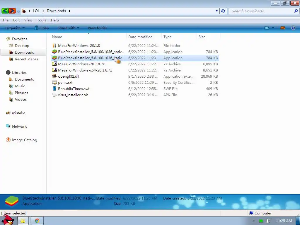Click the user folder icon in the address bar
This screenshot has width=300, height=225.
24,11
